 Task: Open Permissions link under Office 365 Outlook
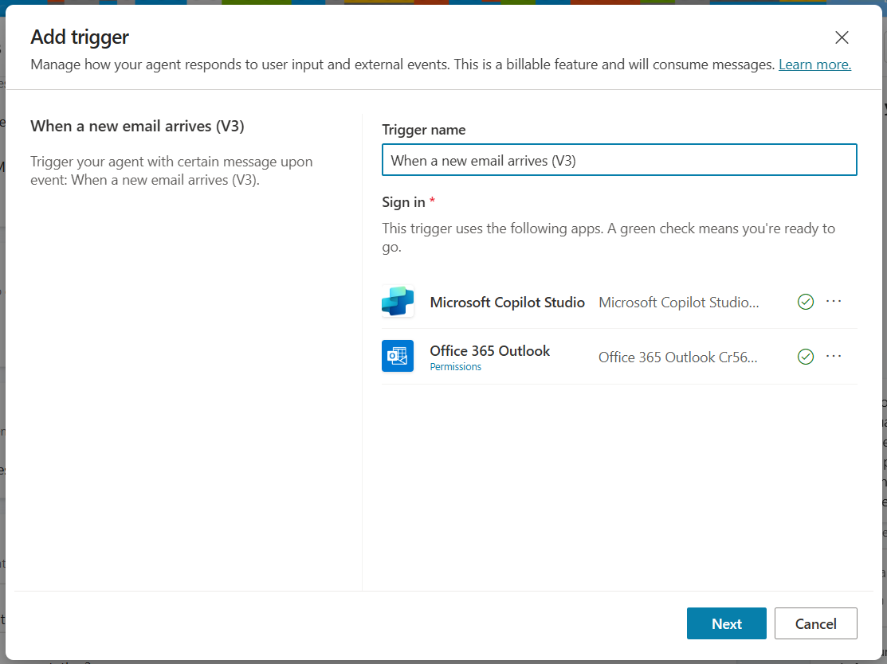coord(455,367)
